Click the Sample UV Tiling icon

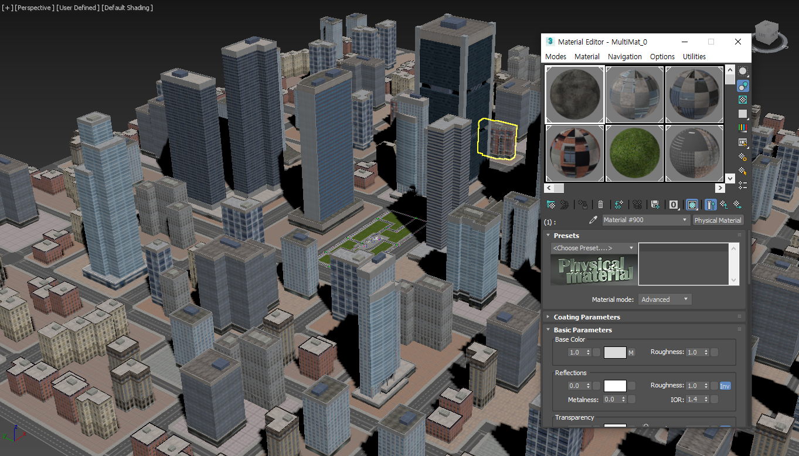tap(743, 114)
